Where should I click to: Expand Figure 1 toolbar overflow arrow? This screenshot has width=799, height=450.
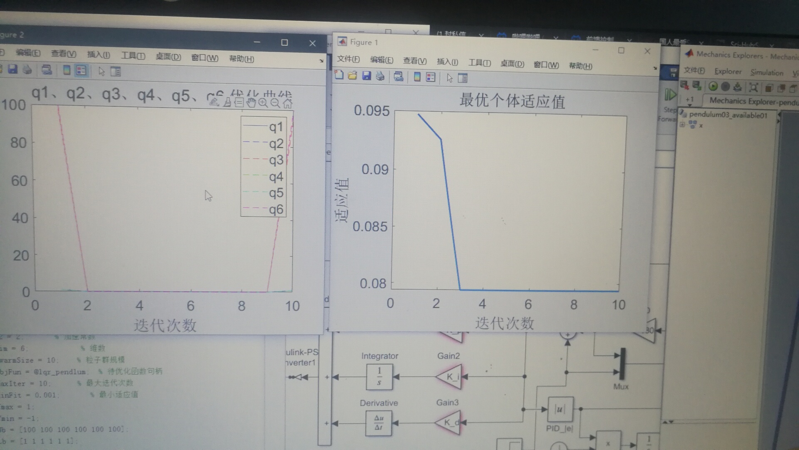[655, 68]
